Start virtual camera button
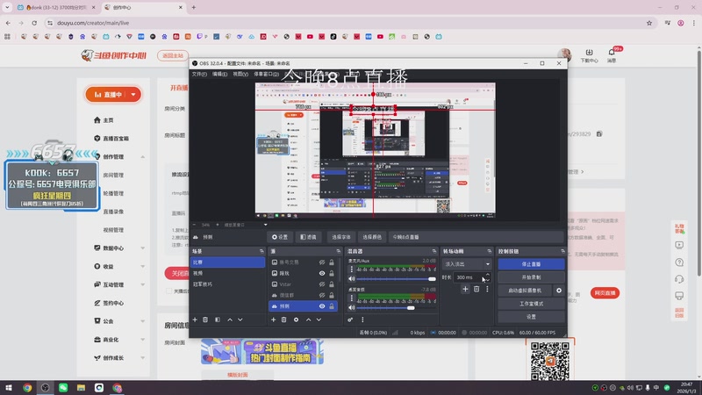The width and height of the screenshot is (702, 395). (525, 291)
